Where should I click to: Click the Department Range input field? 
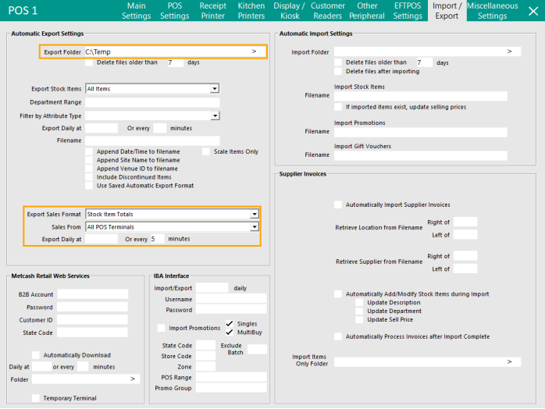pos(152,102)
